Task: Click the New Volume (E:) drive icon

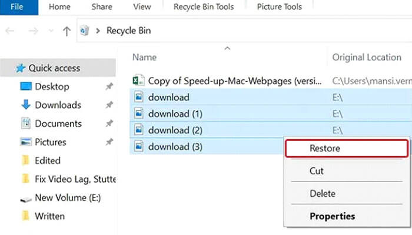Action: [26, 198]
